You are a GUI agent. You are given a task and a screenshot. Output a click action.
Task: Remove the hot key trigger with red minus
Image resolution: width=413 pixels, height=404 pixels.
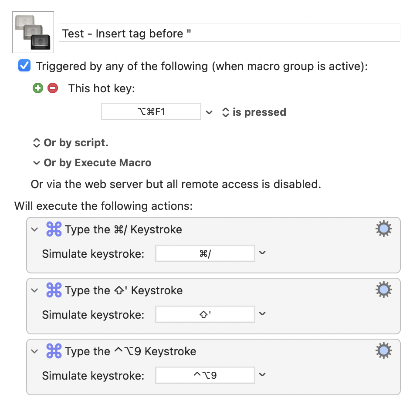point(53,88)
